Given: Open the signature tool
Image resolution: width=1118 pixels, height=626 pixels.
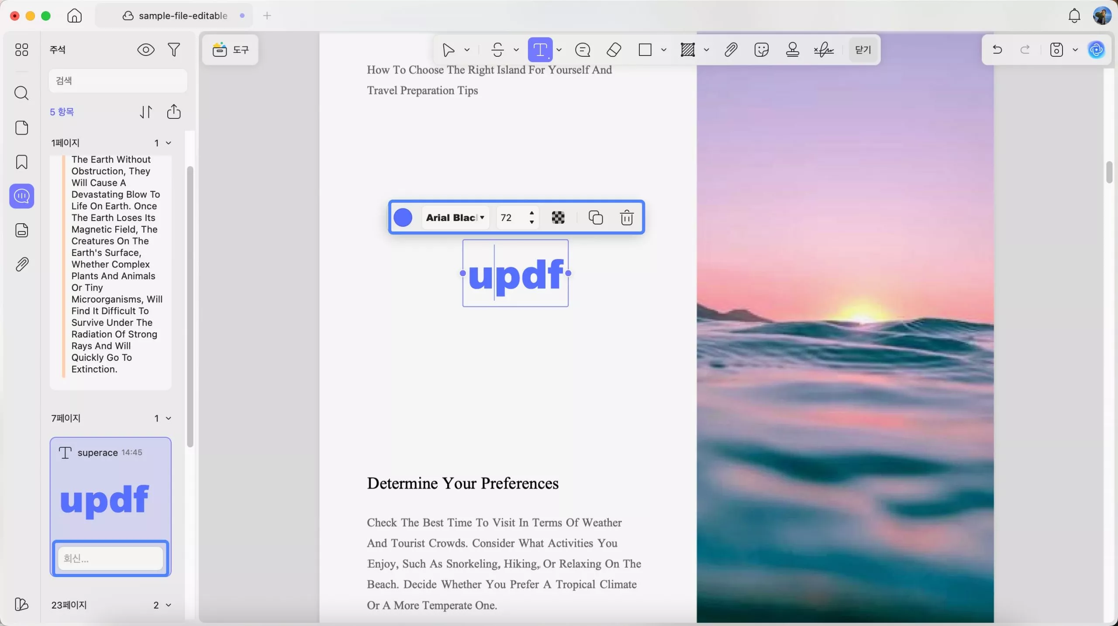Looking at the screenshot, I should [824, 50].
